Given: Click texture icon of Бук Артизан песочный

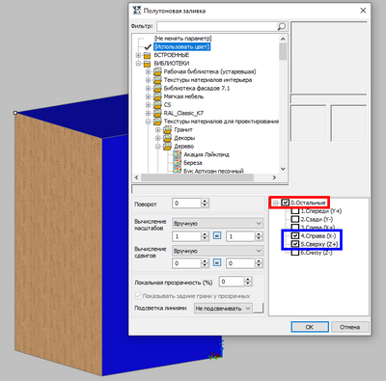Looking at the screenshot, I should (178, 171).
